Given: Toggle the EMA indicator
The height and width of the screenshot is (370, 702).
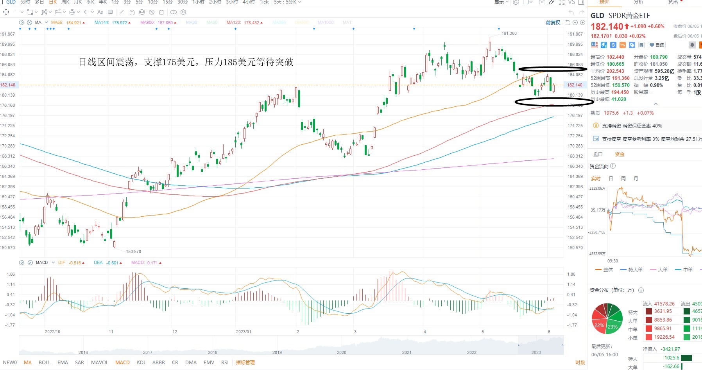Looking at the screenshot, I should pos(63,362).
